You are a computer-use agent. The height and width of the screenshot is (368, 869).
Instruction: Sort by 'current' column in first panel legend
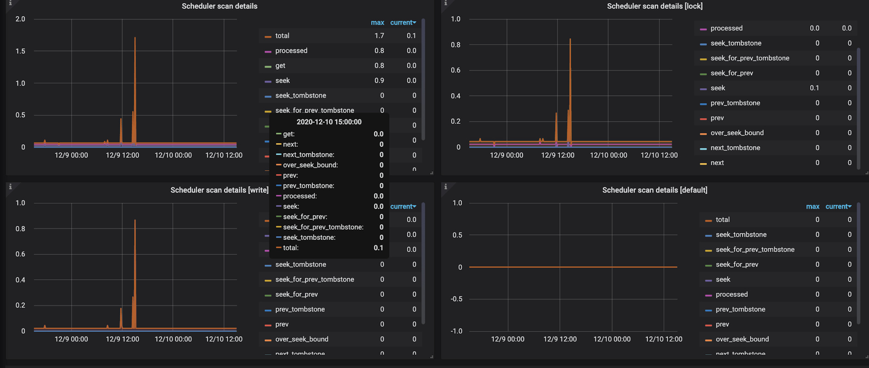(x=402, y=23)
